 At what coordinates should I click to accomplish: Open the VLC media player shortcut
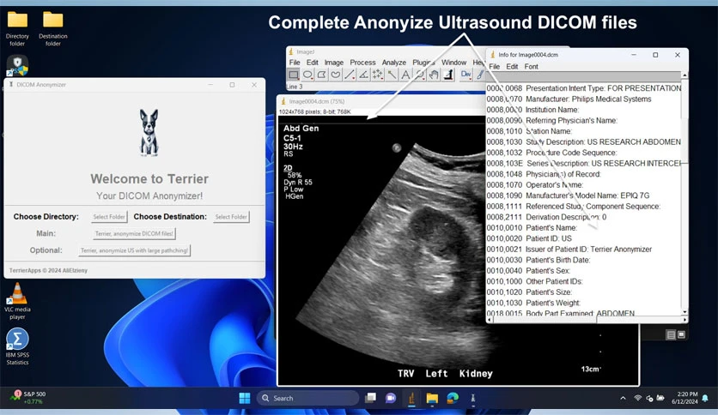17,301
